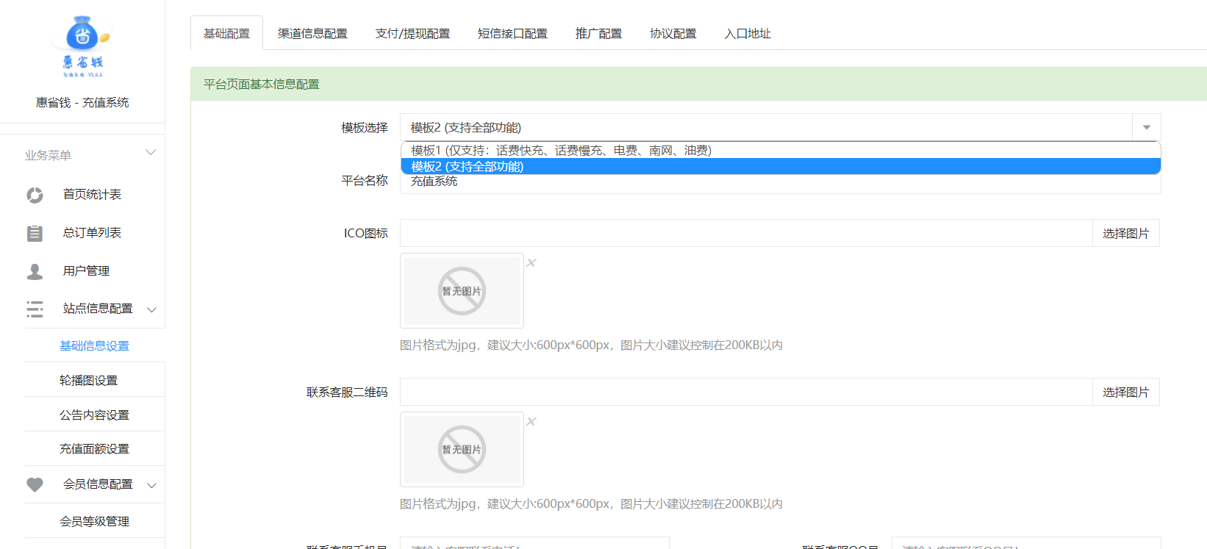Viewport: 1207px width, 549px height.
Task: Click the 站点信息配置 list icon
Action: (35, 309)
